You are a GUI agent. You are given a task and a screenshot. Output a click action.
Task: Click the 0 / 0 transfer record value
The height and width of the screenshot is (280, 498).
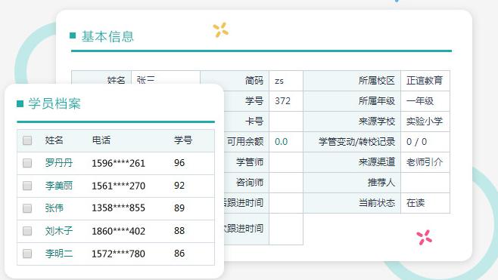coord(416,142)
